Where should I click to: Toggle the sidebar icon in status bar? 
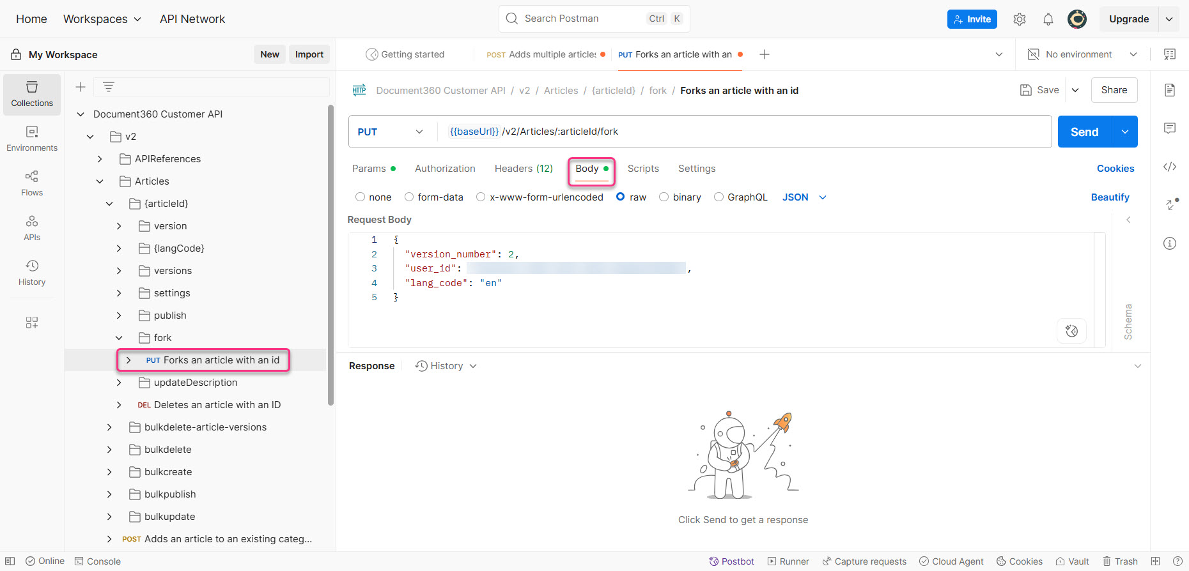10,561
